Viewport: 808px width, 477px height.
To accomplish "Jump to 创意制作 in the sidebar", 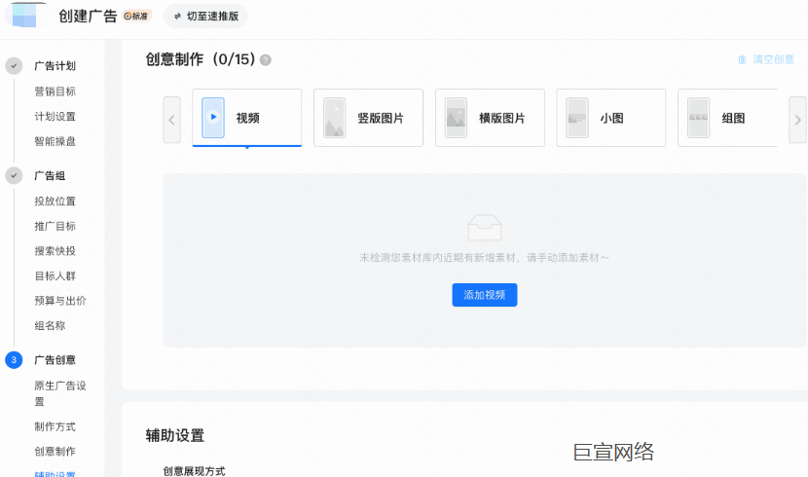I will pos(55,452).
